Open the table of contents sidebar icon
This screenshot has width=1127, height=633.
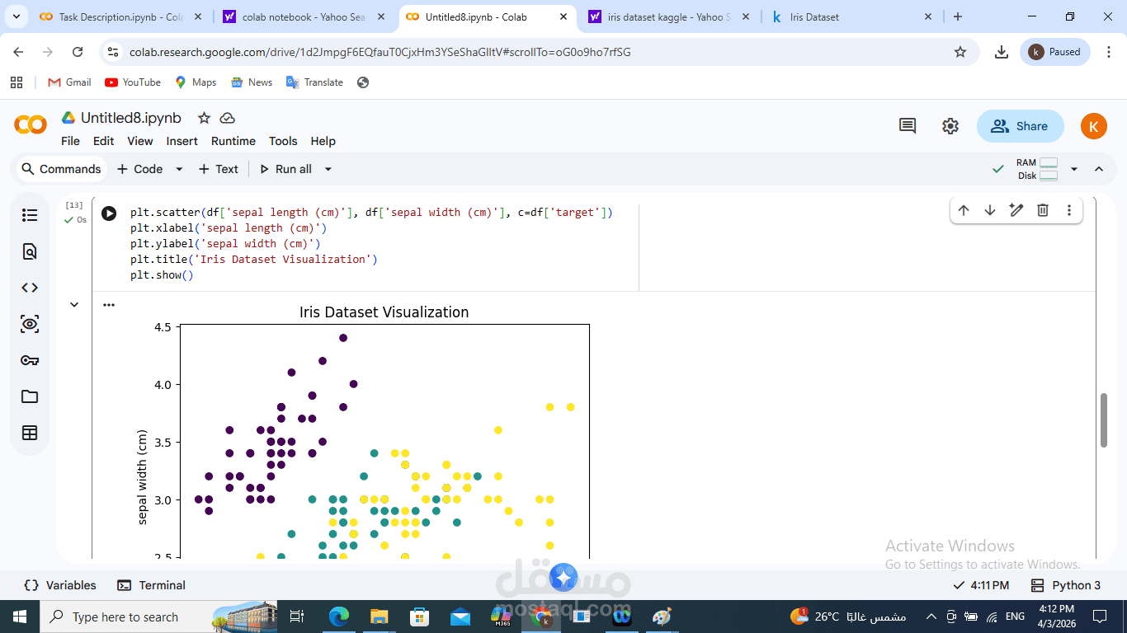pos(30,215)
